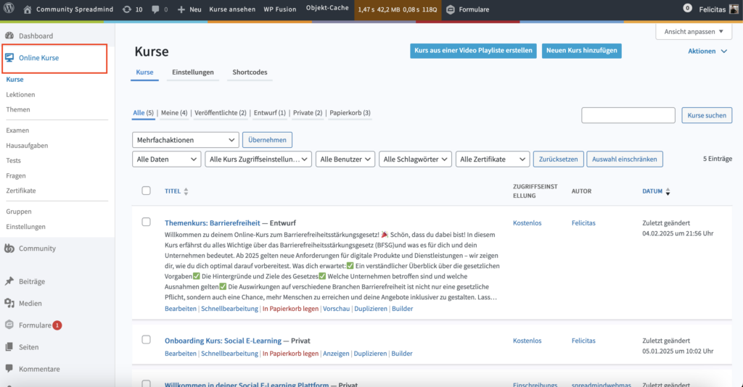This screenshot has height=387, width=743.
Task: Open the Seiten pages icon
Action: [10, 347]
